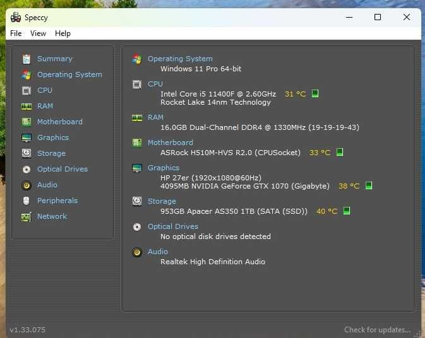Image resolution: width=425 pixels, height=338 pixels.
Task: Click the Peripherals mouse icon in sidebar
Action: [x=27, y=201]
